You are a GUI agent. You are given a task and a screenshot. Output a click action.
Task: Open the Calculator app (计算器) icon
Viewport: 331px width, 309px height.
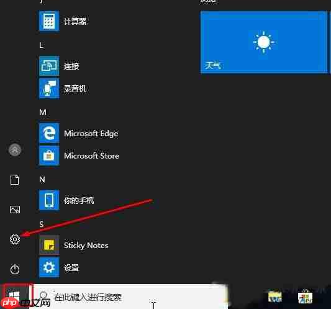[x=49, y=21]
